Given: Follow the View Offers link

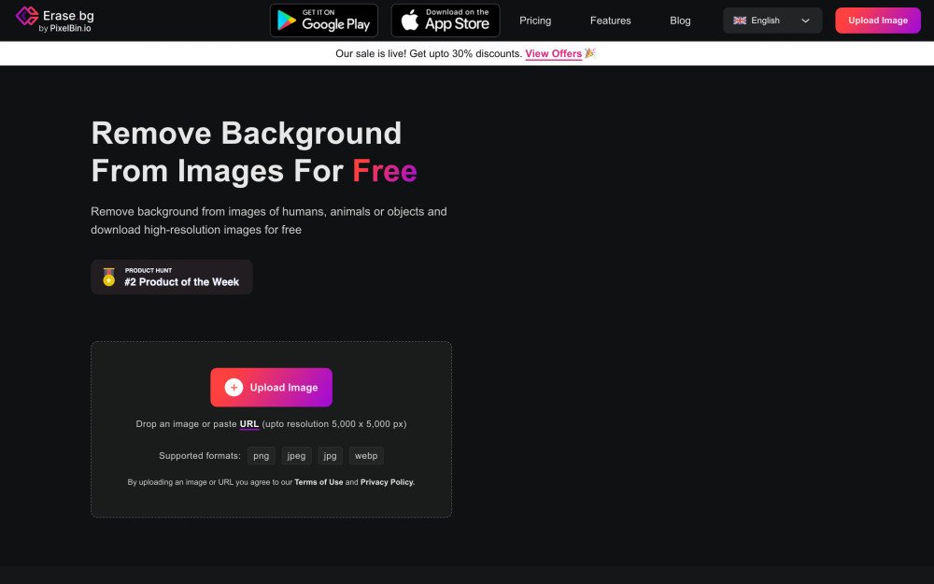Looking at the screenshot, I should (x=553, y=54).
